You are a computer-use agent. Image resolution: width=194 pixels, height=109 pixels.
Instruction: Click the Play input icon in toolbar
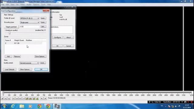5,98
